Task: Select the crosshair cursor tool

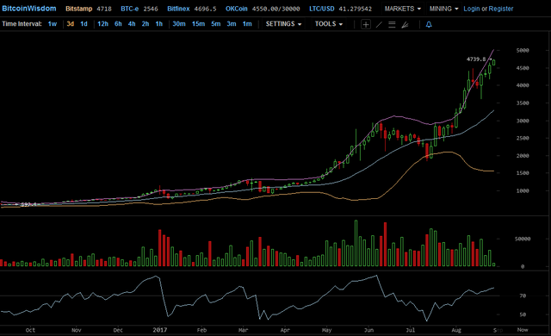Action: coord(366,24)
